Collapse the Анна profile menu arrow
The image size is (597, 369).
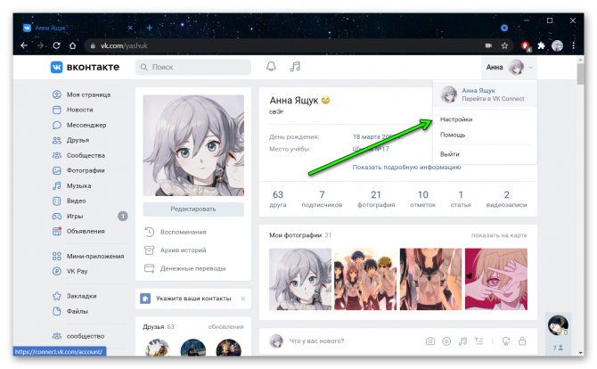click(x=531, y=68)
